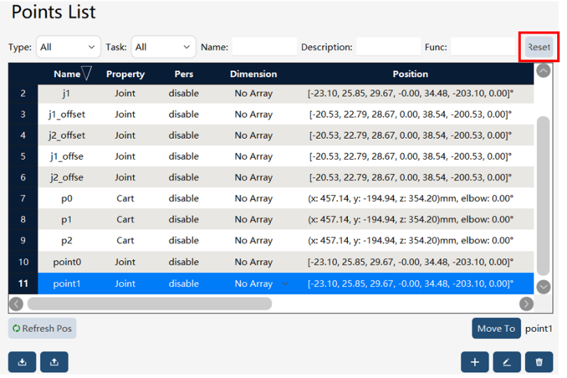
Task: Click the Refresh Pos button
Action: 42,328
